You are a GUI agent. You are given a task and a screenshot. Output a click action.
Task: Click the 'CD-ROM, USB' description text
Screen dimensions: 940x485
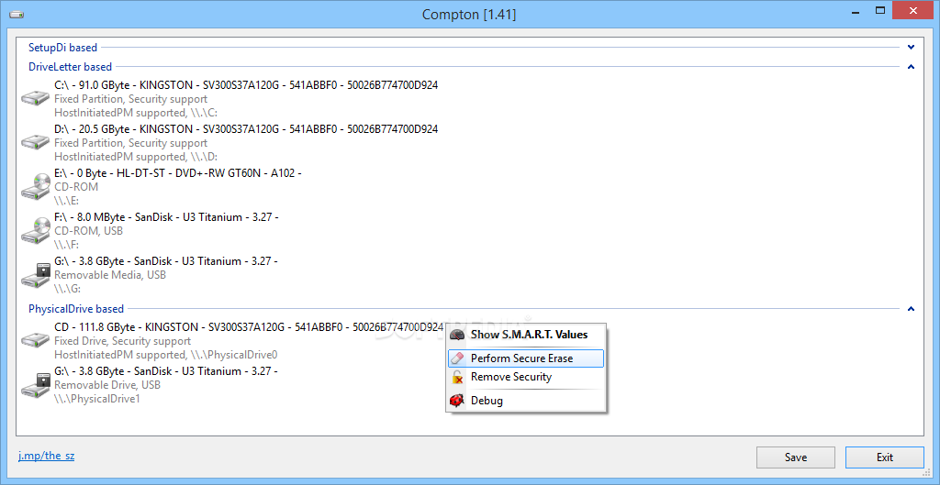point(88,231)
